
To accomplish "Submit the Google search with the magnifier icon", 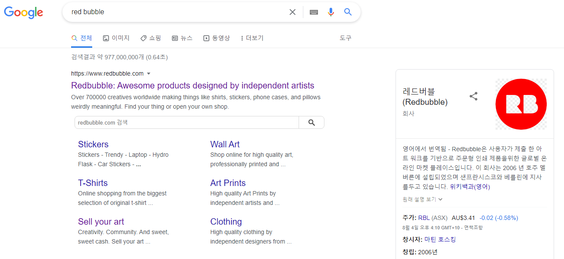I will point(348,12).
